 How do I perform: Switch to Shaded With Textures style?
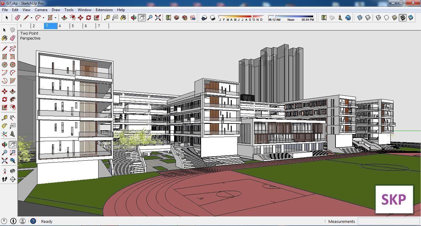(403, 18)
